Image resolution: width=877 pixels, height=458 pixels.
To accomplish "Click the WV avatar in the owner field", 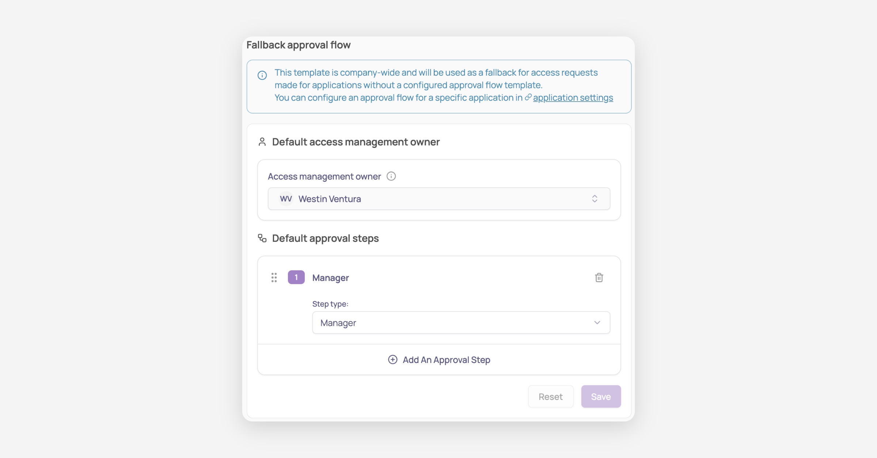I will pyautogui.click(x=286, y=199).
